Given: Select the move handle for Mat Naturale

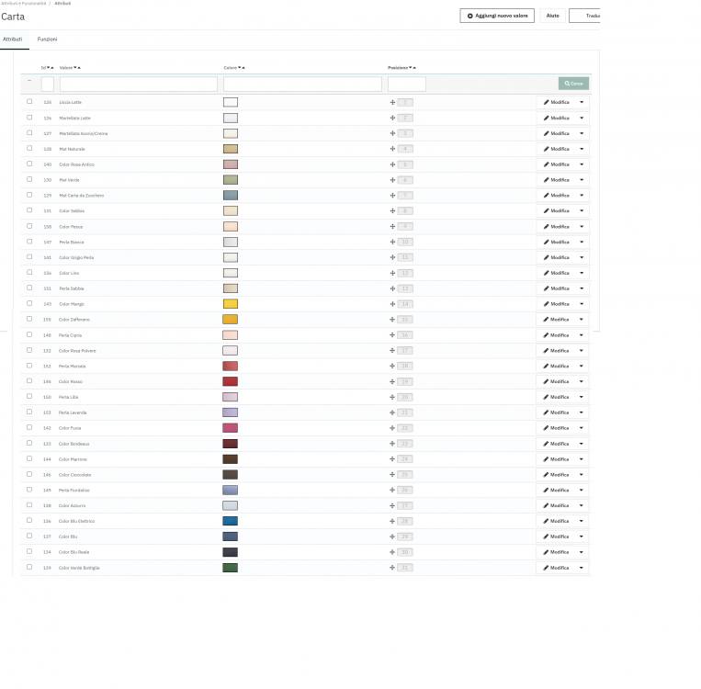Looking at the screenshot, I should pos(392,149).
